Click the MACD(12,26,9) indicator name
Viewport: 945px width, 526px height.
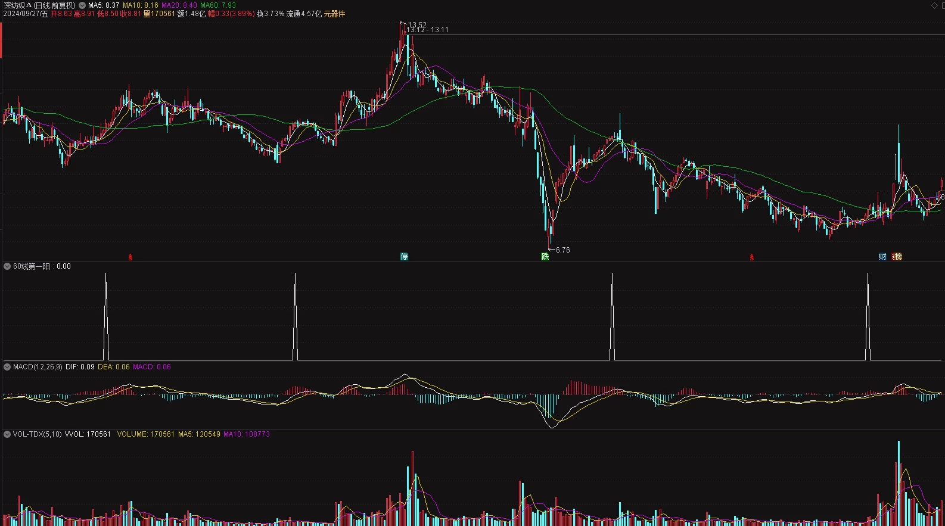38,367
